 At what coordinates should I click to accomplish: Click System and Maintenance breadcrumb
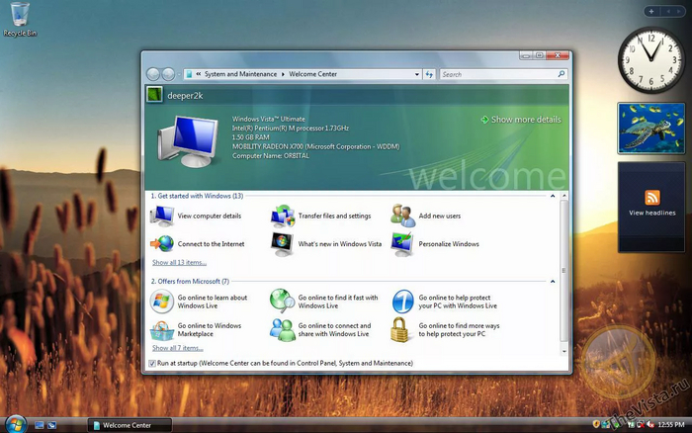240,74
